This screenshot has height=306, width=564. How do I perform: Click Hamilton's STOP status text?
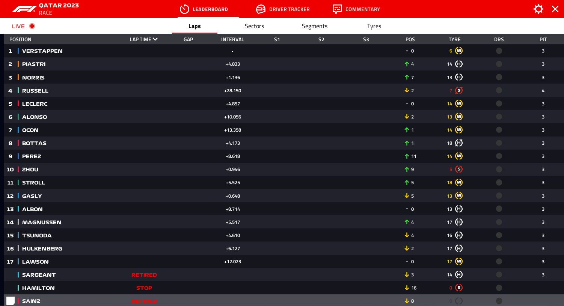click(144, 288)
